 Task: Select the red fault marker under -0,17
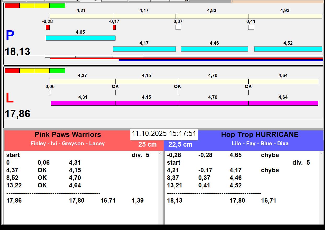[114, 27]
